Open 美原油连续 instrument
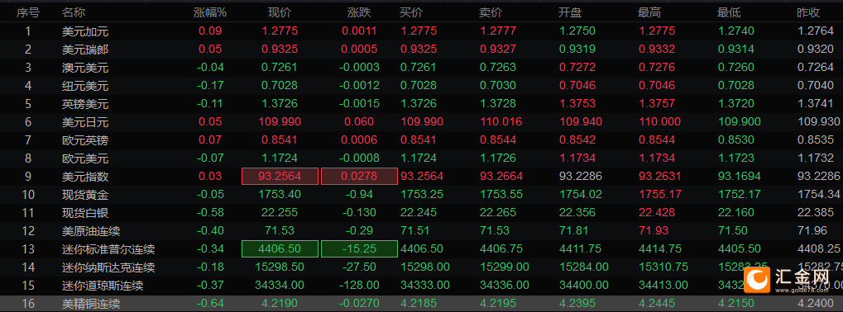This screenshot has width=843, height=312. 91,231
